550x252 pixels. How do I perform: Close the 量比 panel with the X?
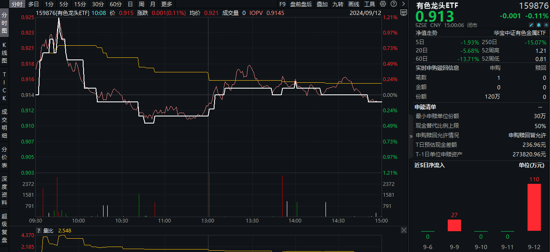403,230
